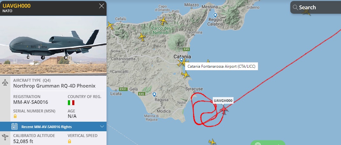Click the Recent MM-AV-SA0016 flights bar
The height and width of the screenshot is (145, 341).
pos(53,126)
